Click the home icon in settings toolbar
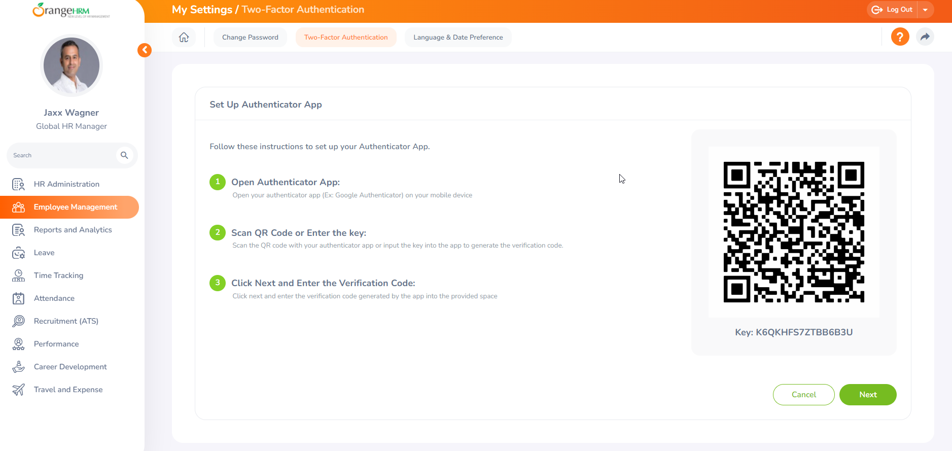This screenshot has height=451, width=952. pos(184,37)
